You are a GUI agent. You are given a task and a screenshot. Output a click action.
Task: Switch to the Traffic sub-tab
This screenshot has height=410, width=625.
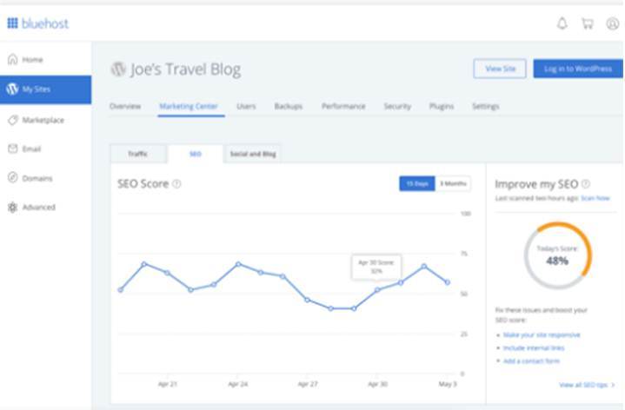pyautogui.click(x=138, y=154)
